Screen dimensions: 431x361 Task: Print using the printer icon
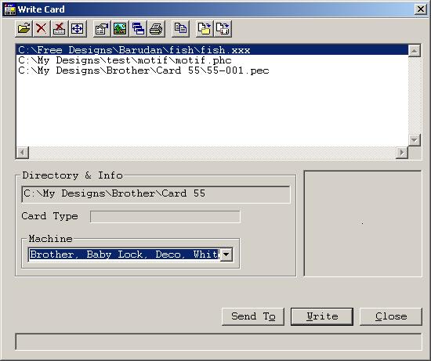(x=156, y=28)
